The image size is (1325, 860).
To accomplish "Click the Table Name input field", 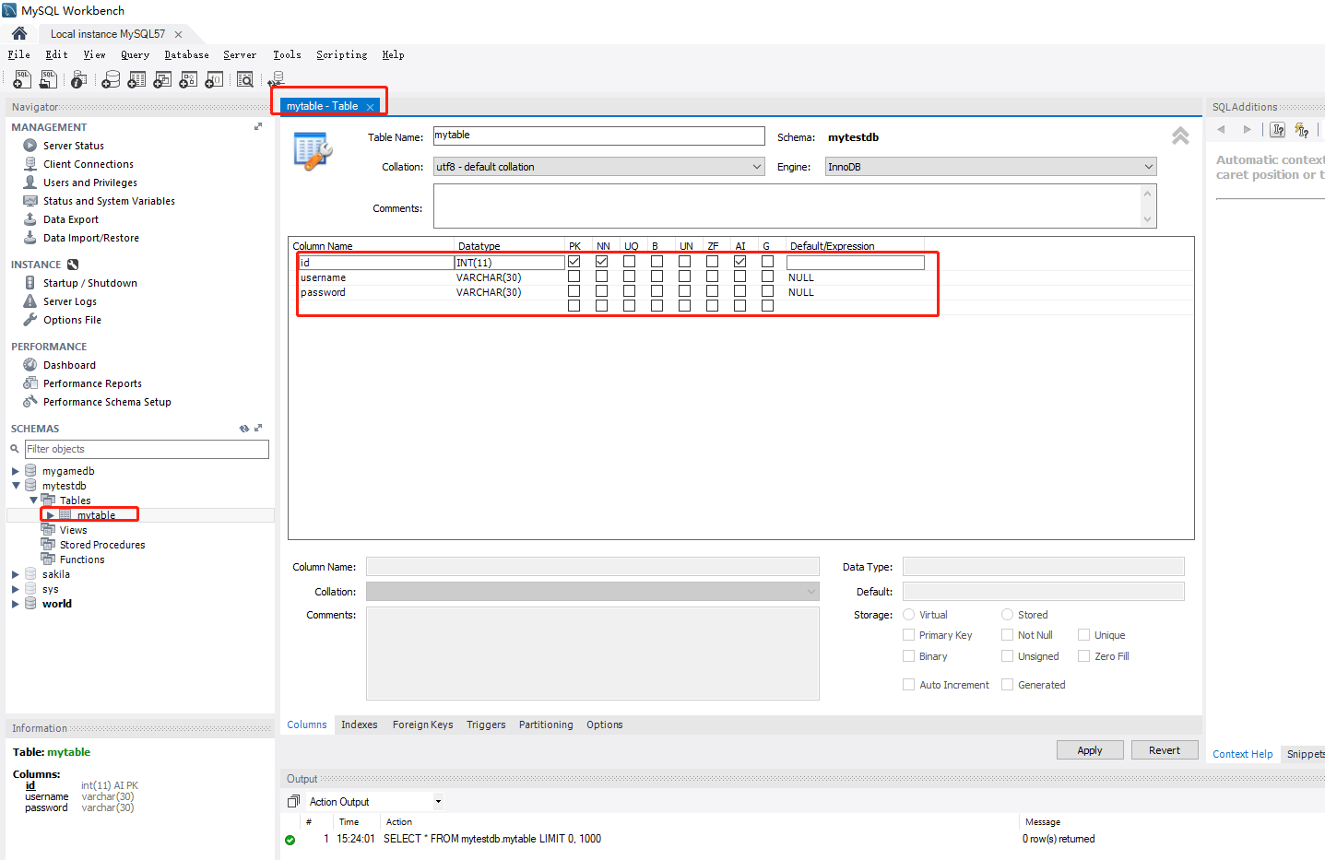I will (598, 135).
